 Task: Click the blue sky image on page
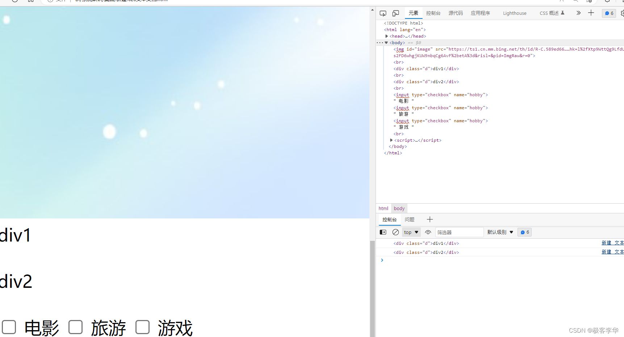(185, 112)
